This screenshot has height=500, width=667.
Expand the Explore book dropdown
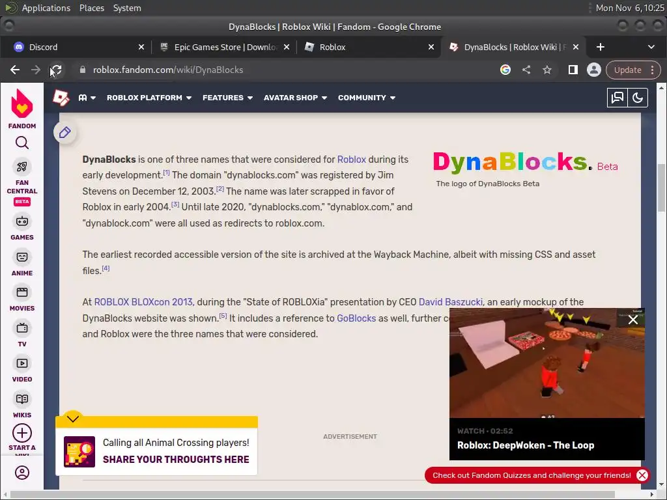click(x=87, y=98)
